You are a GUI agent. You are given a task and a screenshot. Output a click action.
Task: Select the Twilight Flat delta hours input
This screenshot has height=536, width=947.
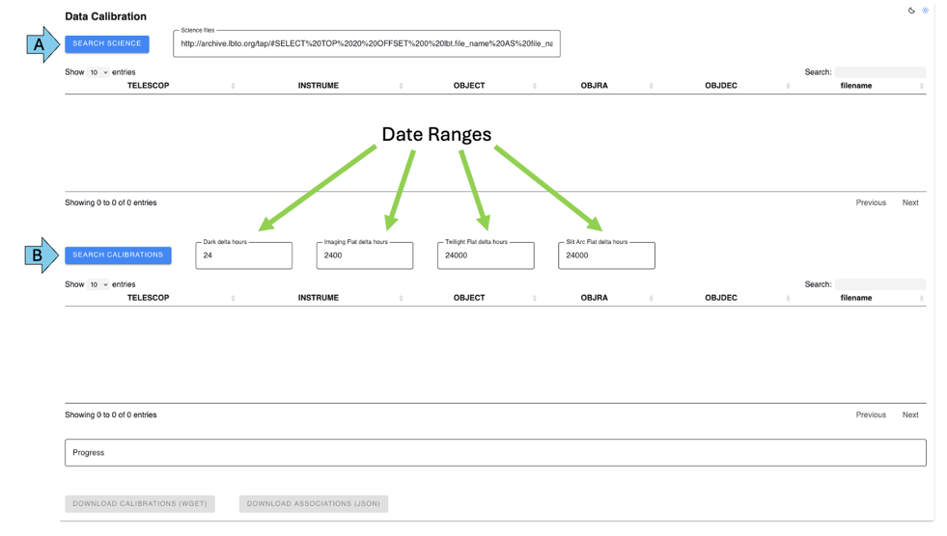(485, 255)
